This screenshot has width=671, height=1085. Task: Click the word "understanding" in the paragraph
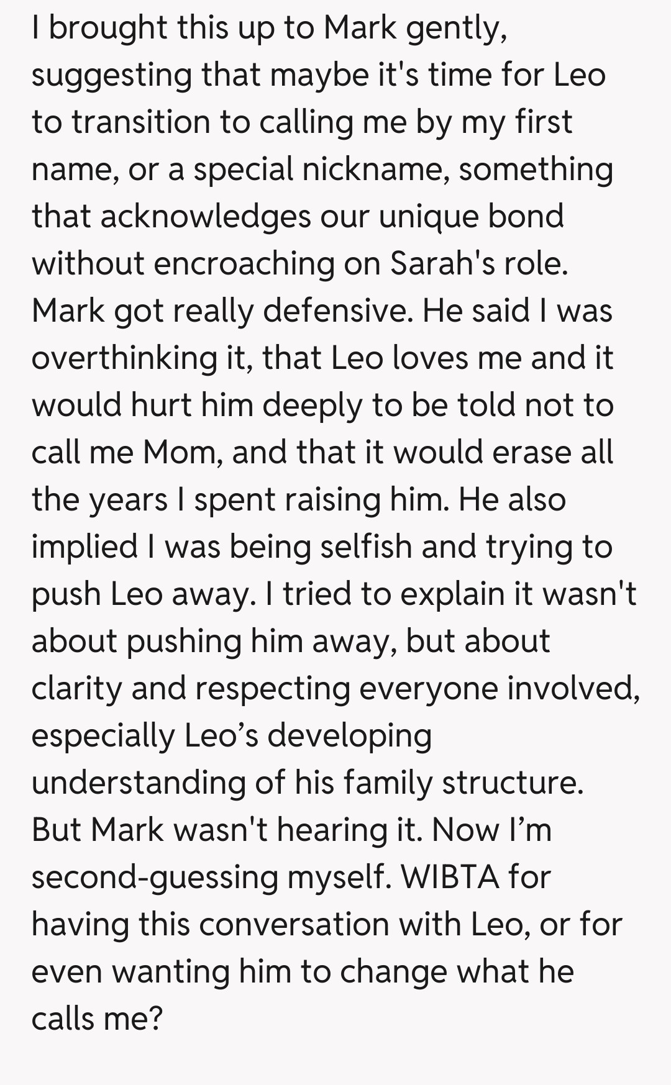point(139,783)
